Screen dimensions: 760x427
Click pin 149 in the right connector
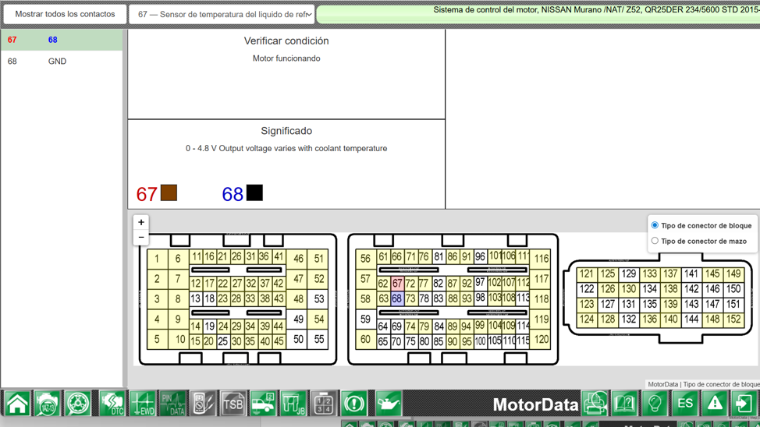tap(733, 274)
